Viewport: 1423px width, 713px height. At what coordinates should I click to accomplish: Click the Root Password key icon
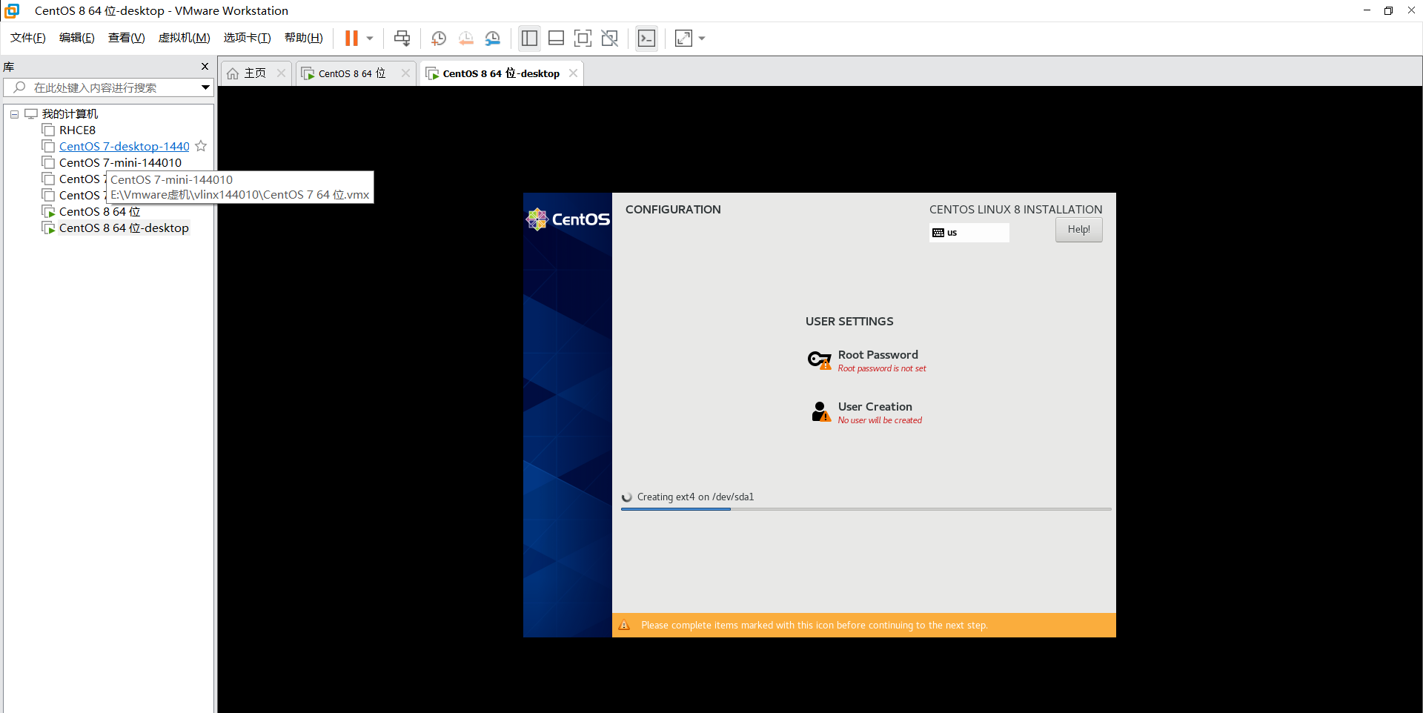click(820, 361)
